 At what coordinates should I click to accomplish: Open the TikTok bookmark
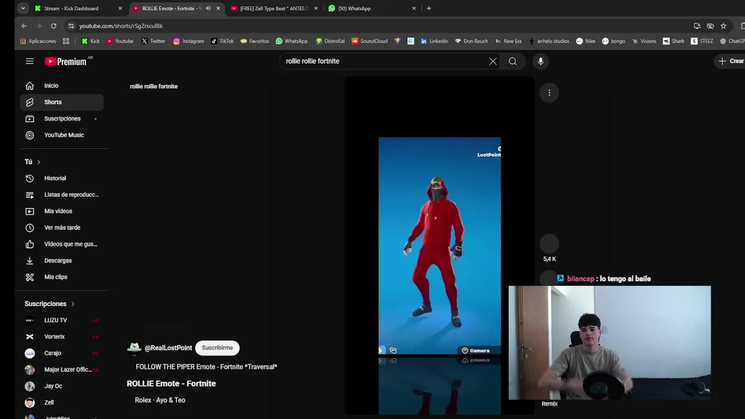222,41
